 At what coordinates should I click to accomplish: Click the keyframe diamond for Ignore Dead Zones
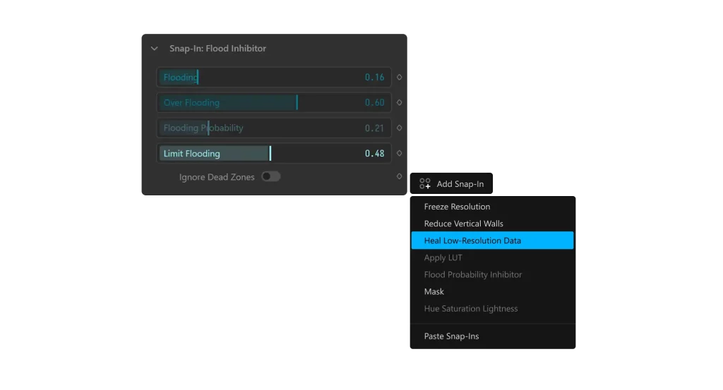point(399,176)
